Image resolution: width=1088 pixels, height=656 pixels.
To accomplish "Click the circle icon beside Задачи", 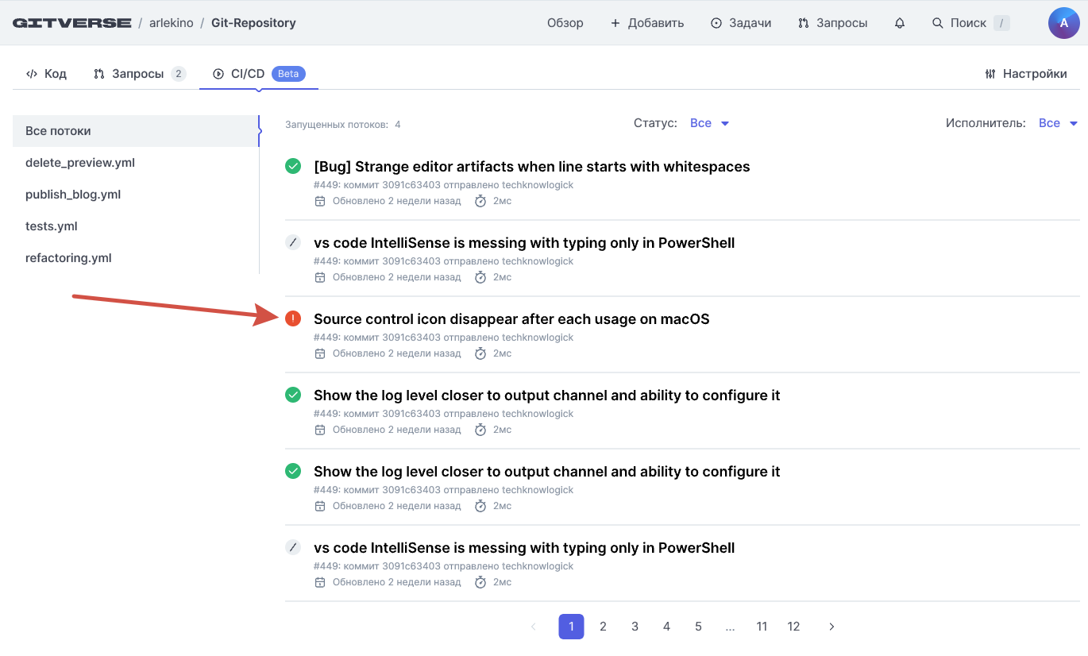I will [716, 23].
